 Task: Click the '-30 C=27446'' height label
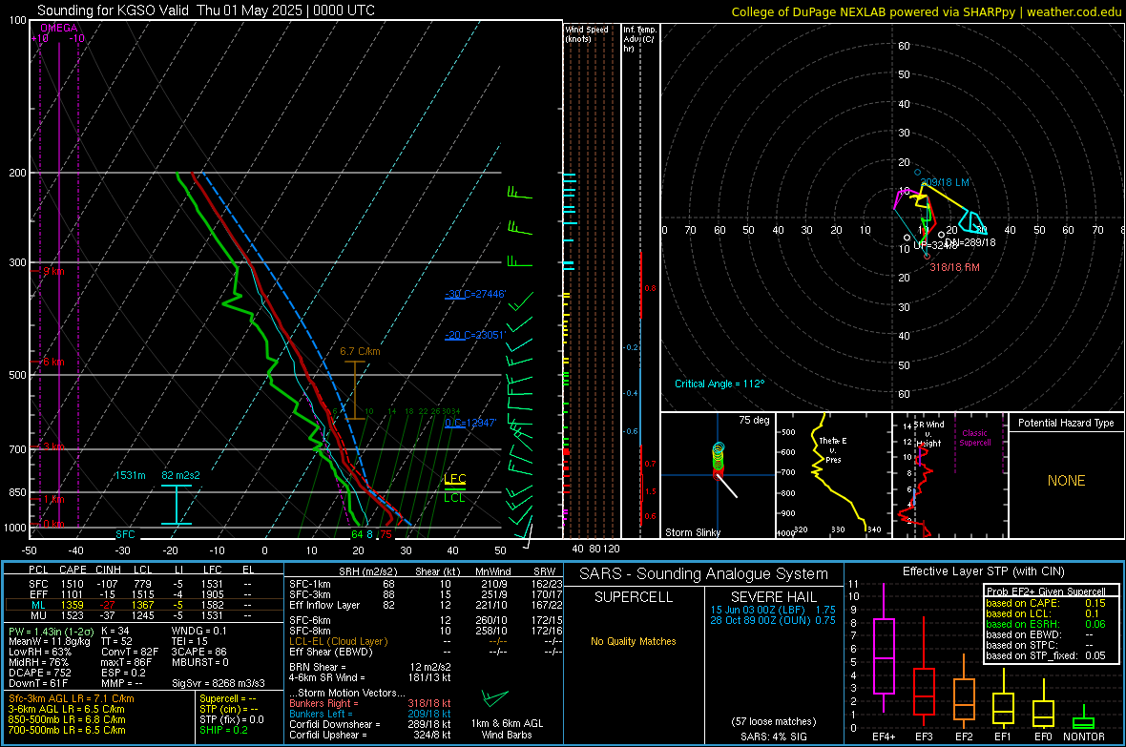[x=475, y=294]
